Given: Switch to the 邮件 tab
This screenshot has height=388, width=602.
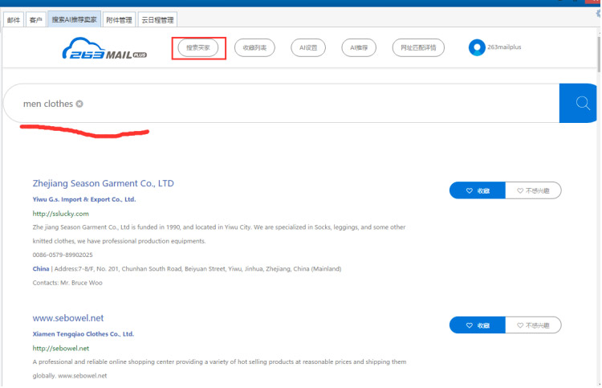Looking at the screenshot, I should pos(14,19).
